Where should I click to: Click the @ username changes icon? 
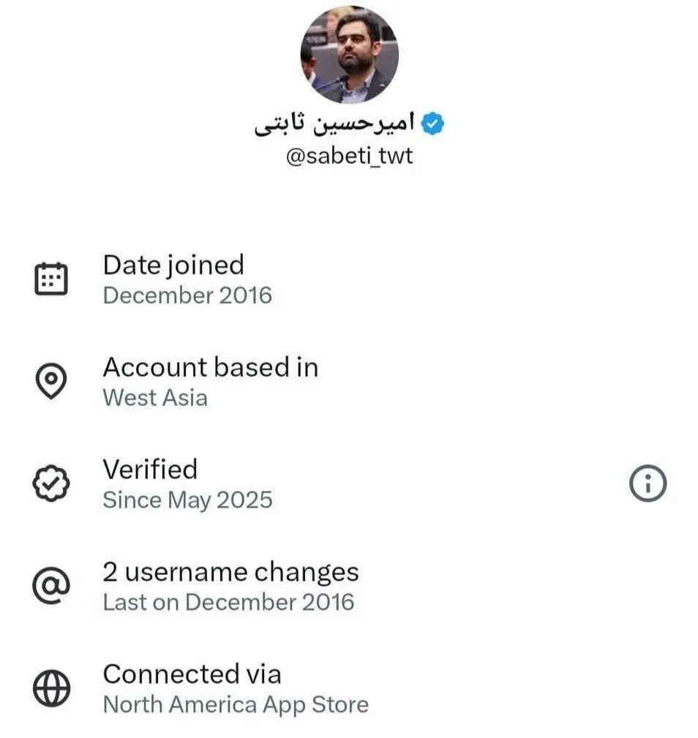(x=51, y=585)
